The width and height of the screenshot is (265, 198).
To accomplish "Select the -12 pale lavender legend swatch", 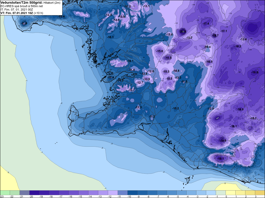I will (113, 193).
